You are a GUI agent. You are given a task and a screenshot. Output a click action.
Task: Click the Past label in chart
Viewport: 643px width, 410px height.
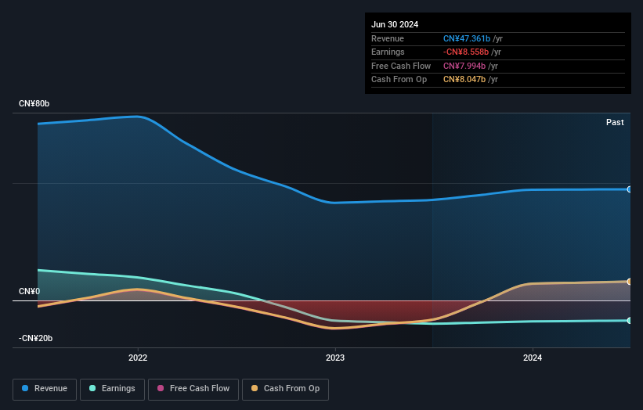point(615,122)
